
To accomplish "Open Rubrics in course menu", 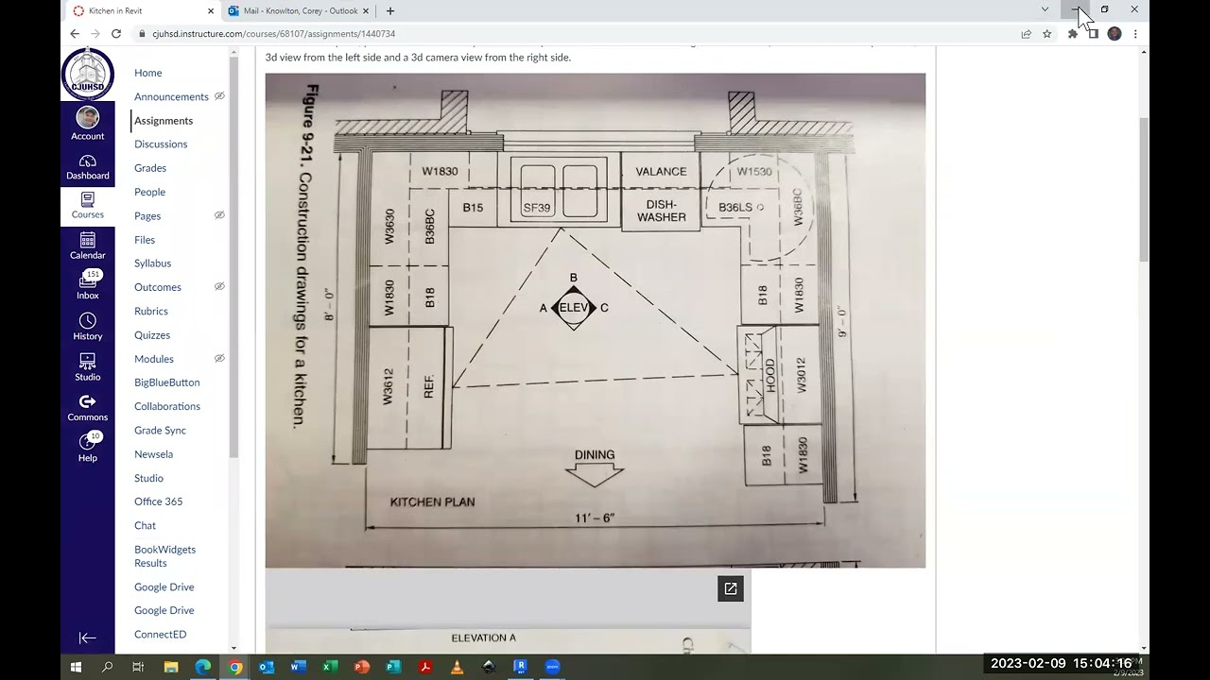I will click(151, 311).
